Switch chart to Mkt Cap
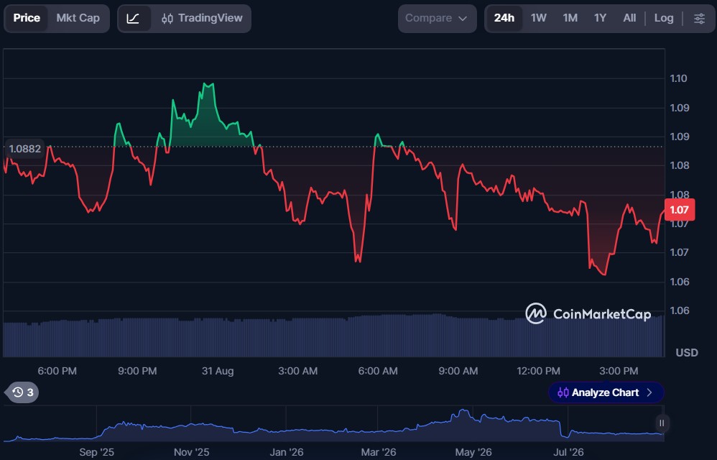 coord(78,18)
